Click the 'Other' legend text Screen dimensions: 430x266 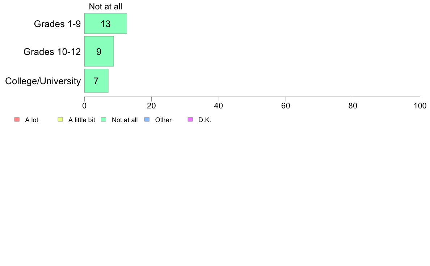coord(163,120)
